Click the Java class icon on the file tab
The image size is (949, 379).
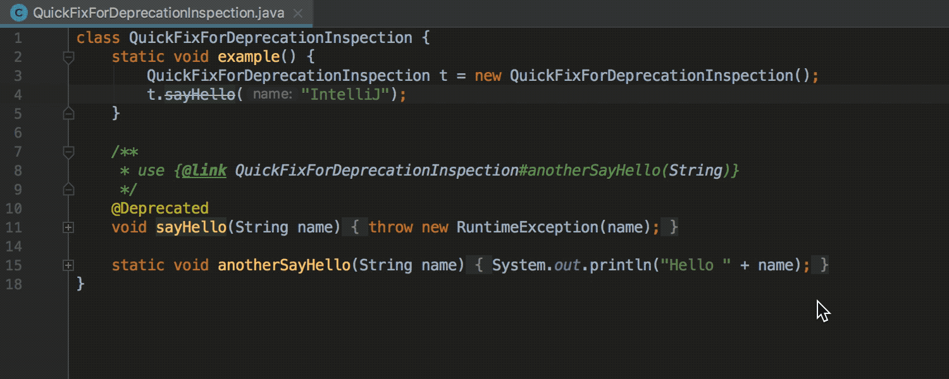point(20,13)
